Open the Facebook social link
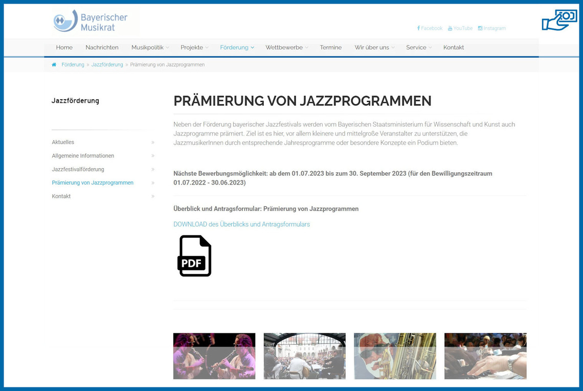Screen dimensions: 583x391 click(x=430, y=28)
